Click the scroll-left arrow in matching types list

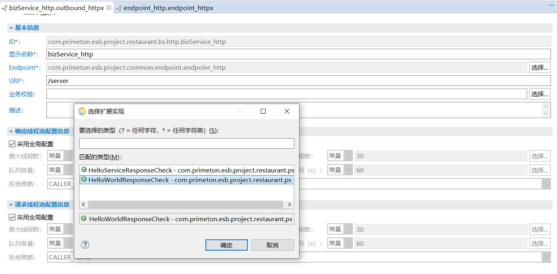(x=84, y=205)
